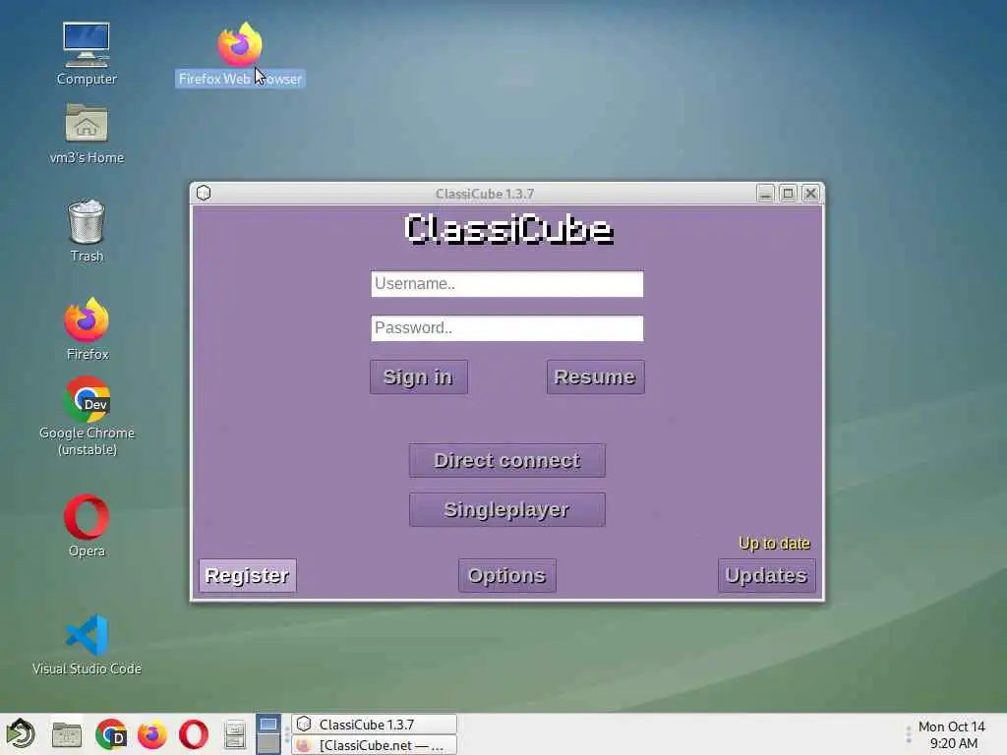
Task: Open the Options menu button
Action: coord(506,575)
